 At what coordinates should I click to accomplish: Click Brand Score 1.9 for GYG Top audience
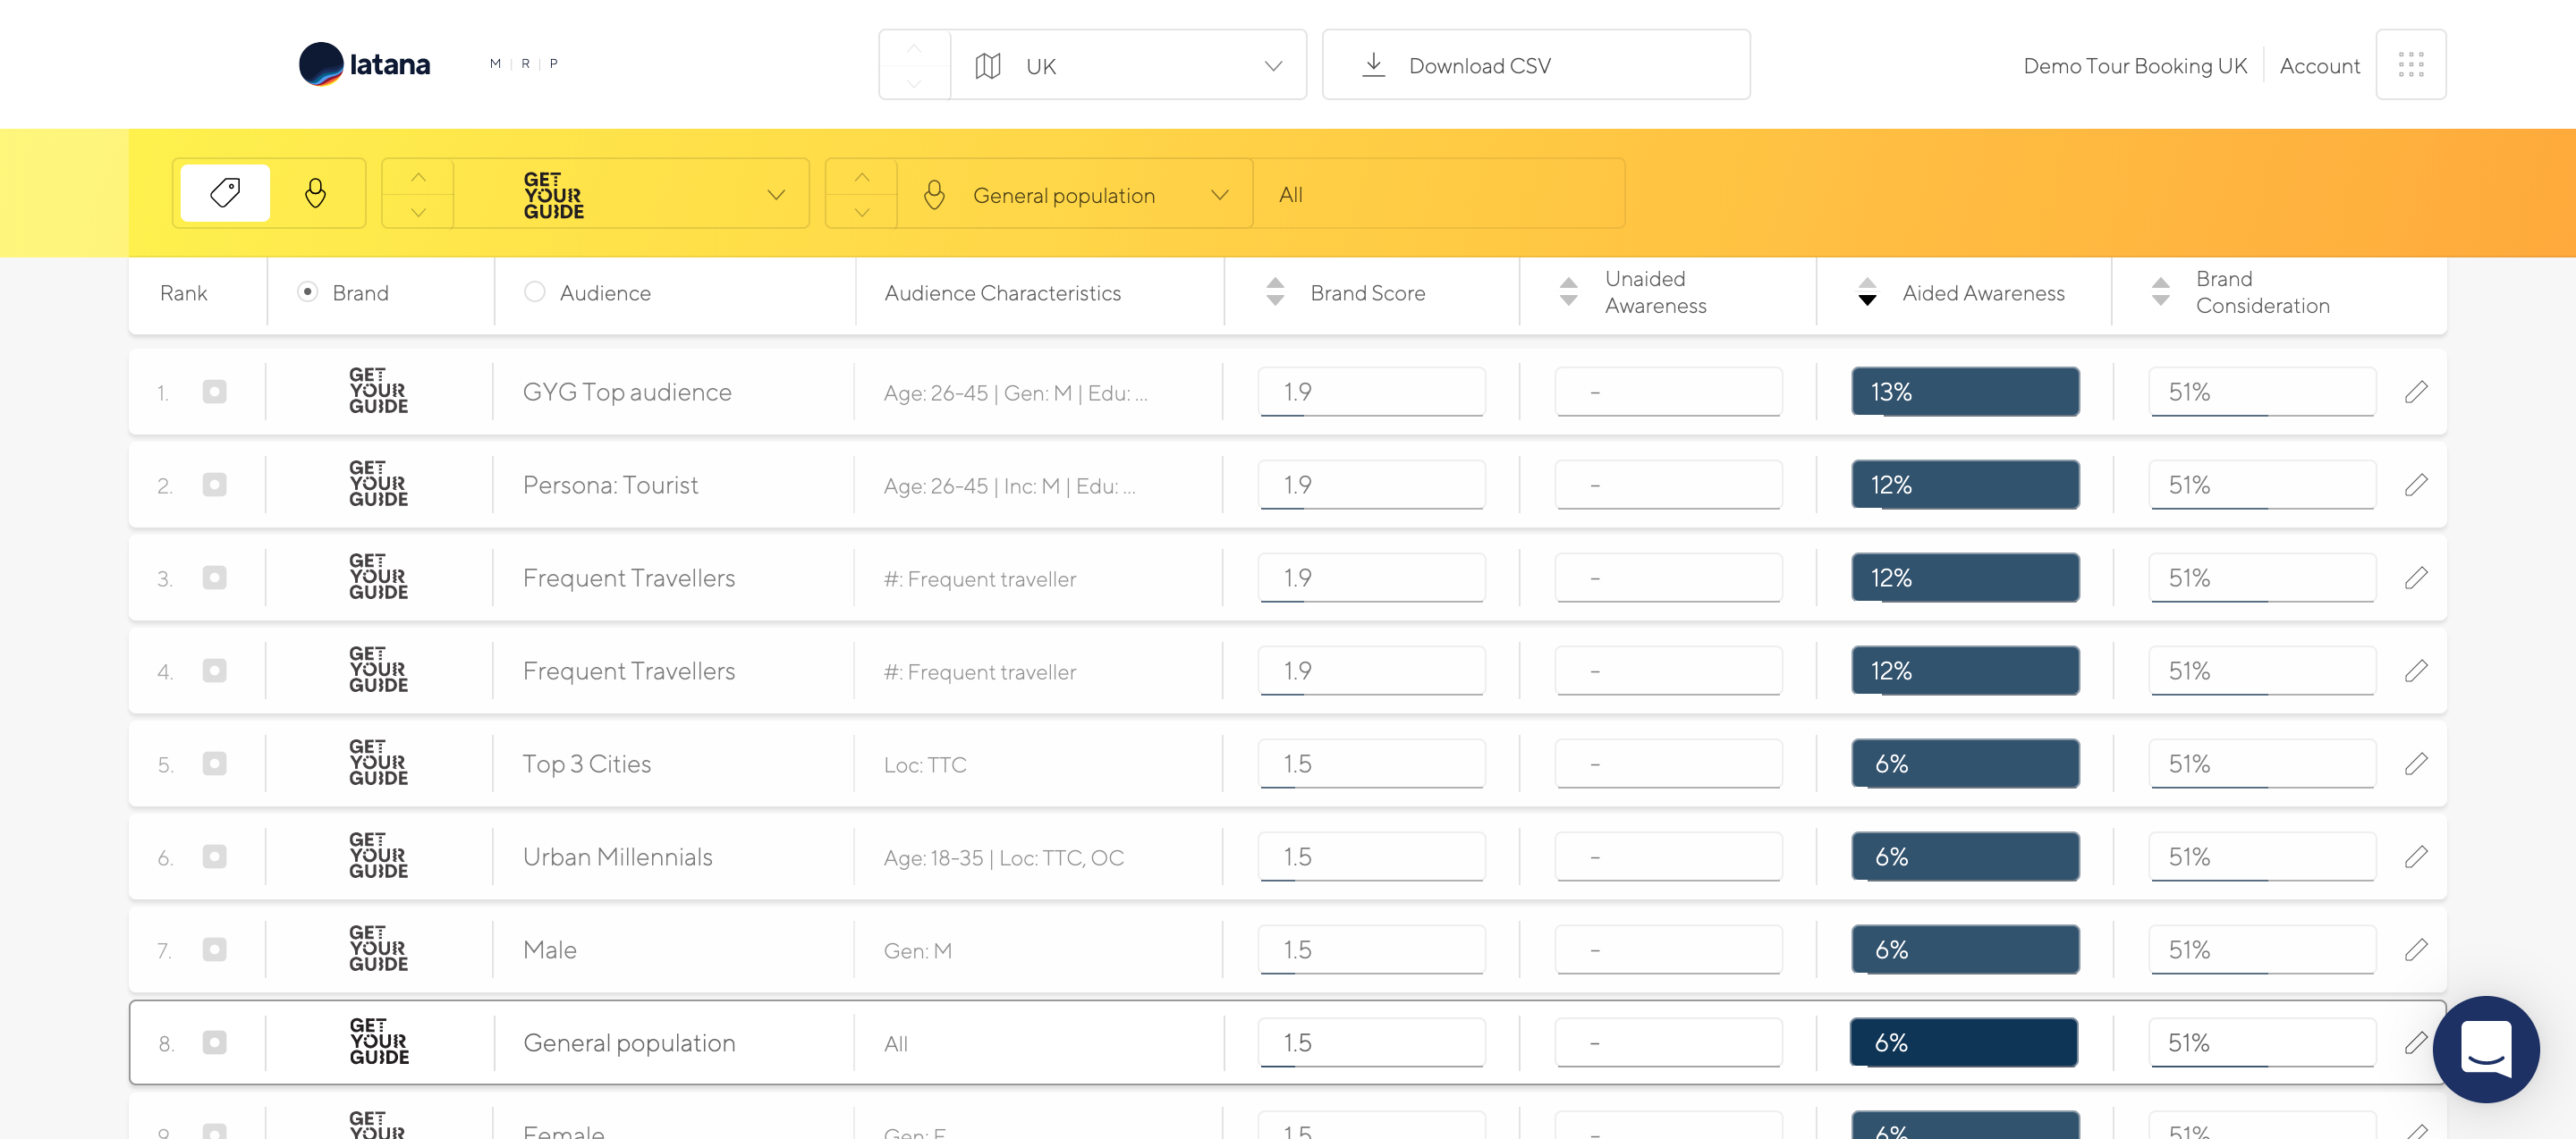point(1371,392)
